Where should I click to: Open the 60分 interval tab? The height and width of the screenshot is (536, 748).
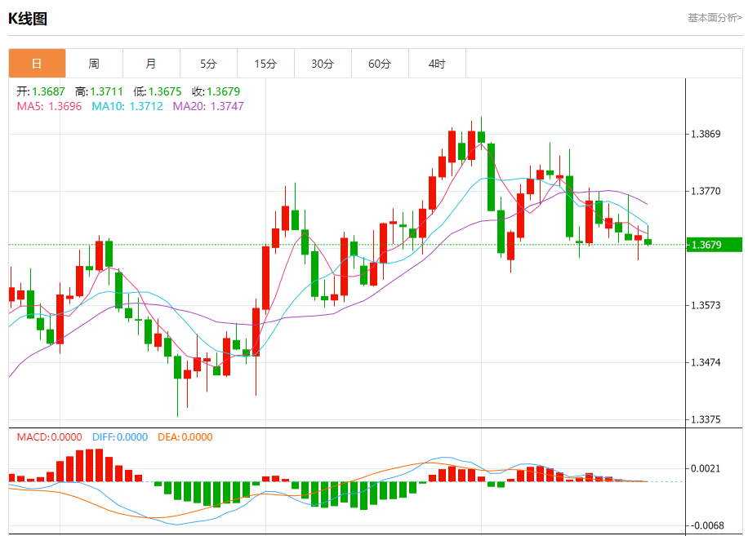pos(381,64)
